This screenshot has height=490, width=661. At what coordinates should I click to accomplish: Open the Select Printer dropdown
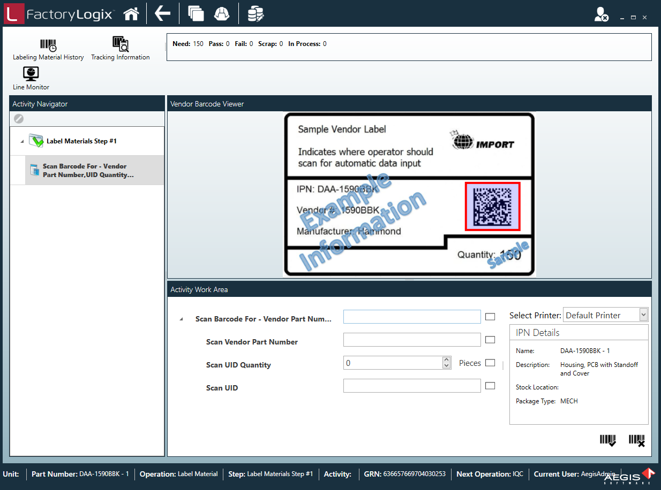coord(643,315)
